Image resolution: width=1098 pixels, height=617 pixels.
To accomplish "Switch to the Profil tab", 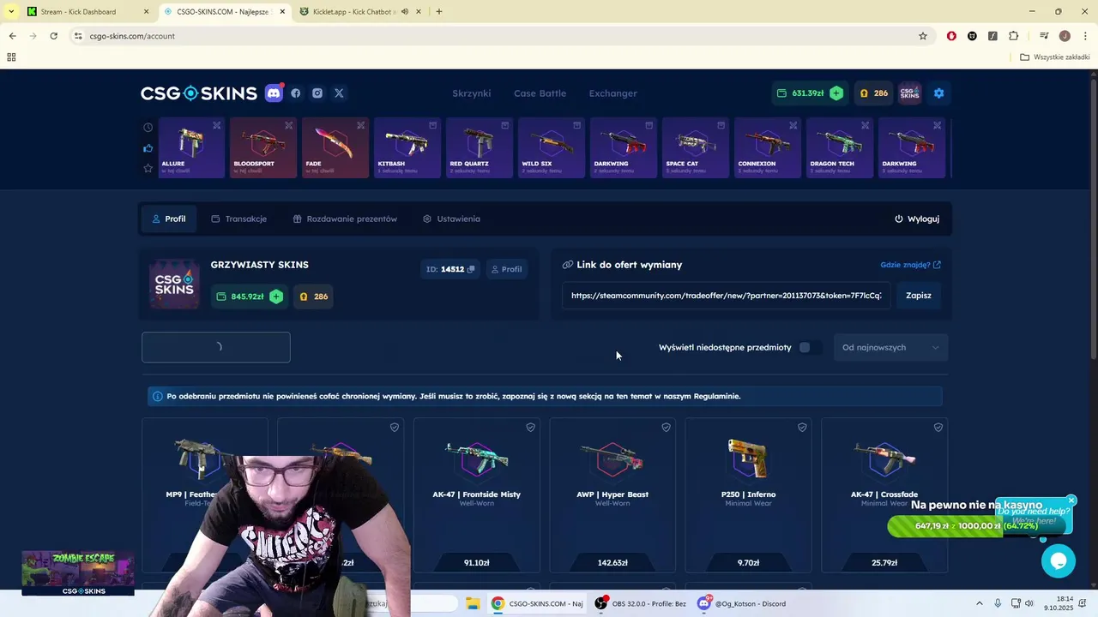I will [x=169, y=219].
